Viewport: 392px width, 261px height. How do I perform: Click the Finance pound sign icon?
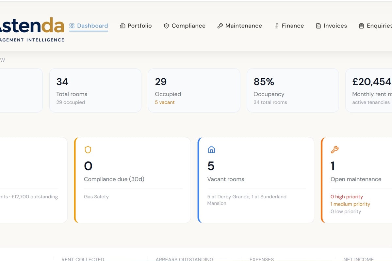[x=276, y=26]
